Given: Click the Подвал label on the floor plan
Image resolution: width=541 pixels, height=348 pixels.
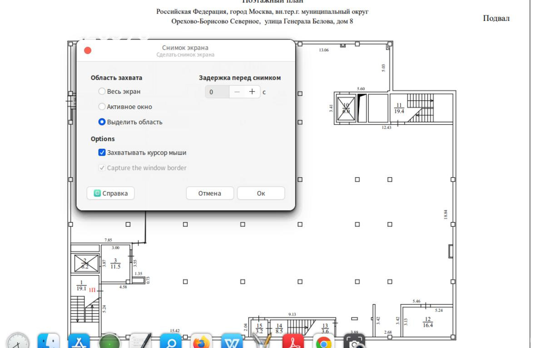Looking at the screenshot, I should pos(496,18).
